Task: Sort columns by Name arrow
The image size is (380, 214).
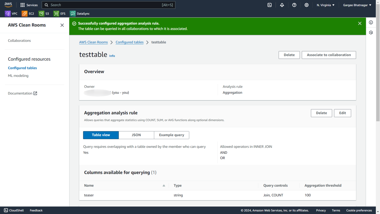Action: coord(164,186)
